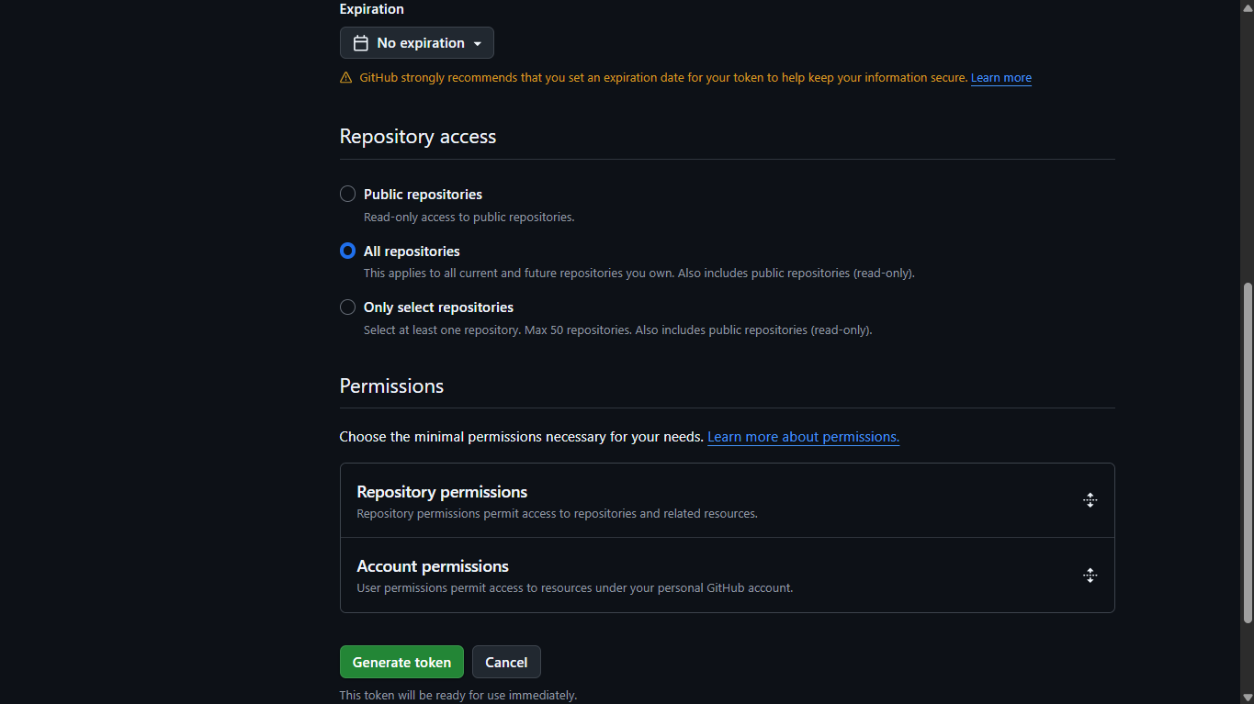The height and width of the screenshot is (704, 1254).
Task: Open the Learn more link about expiration
Action: point(1000,78)
